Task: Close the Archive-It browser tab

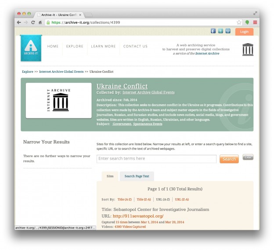Action: point(80,15)
